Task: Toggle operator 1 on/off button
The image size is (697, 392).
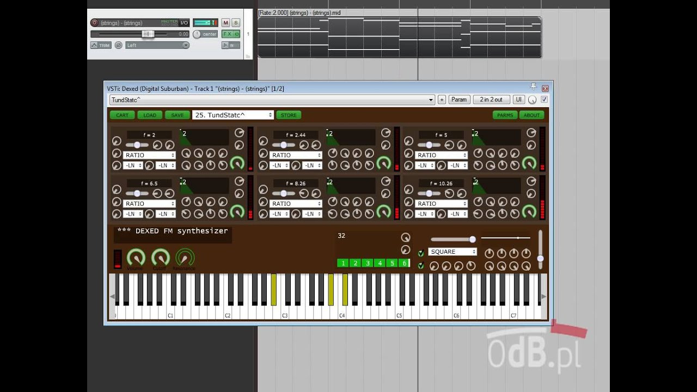Action: [343, 263]
